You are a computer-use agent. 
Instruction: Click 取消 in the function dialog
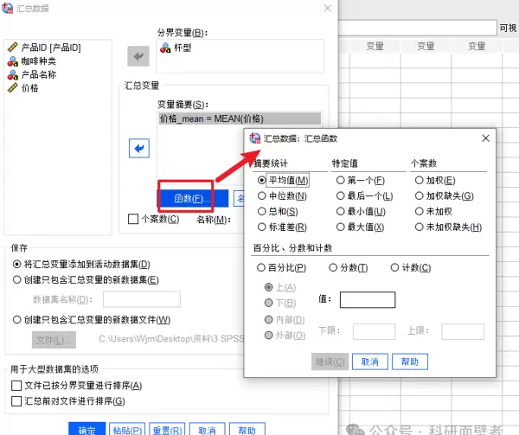(x=369, y=361)
